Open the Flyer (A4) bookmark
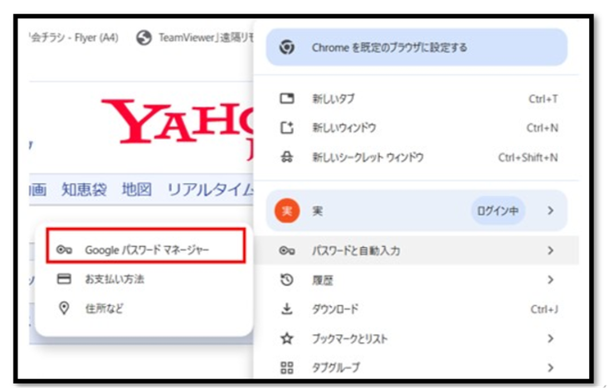609x388 pixels. 74,37
